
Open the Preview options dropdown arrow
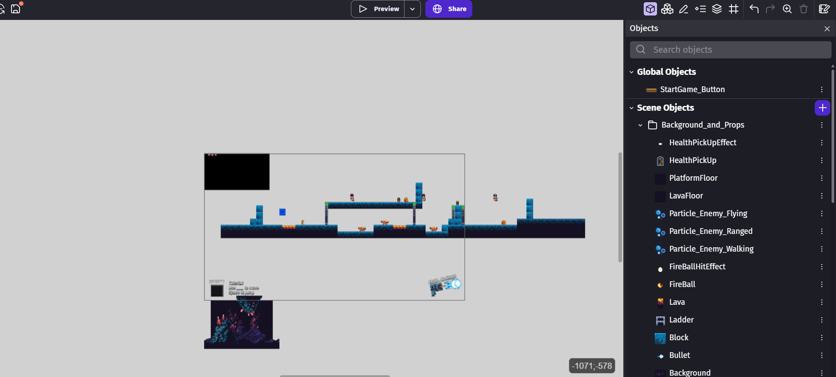(x=412, y=9)
